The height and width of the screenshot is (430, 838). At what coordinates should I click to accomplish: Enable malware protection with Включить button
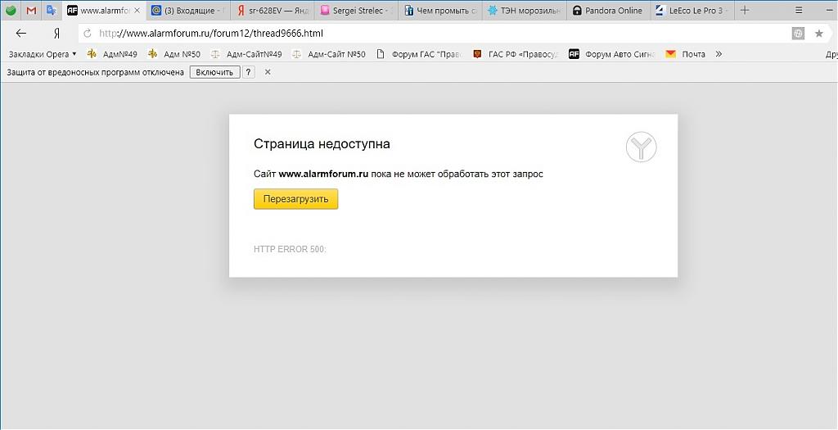coord(214,72)
